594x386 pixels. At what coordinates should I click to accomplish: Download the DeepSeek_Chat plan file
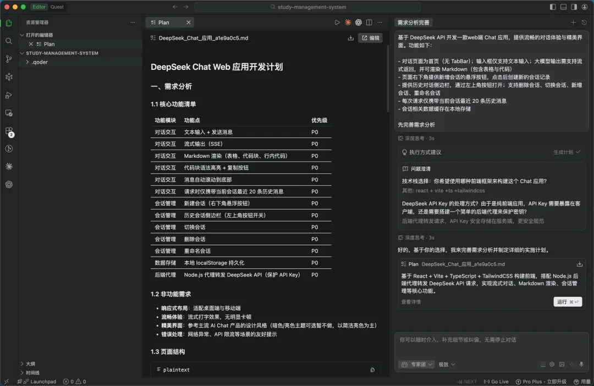351,38
